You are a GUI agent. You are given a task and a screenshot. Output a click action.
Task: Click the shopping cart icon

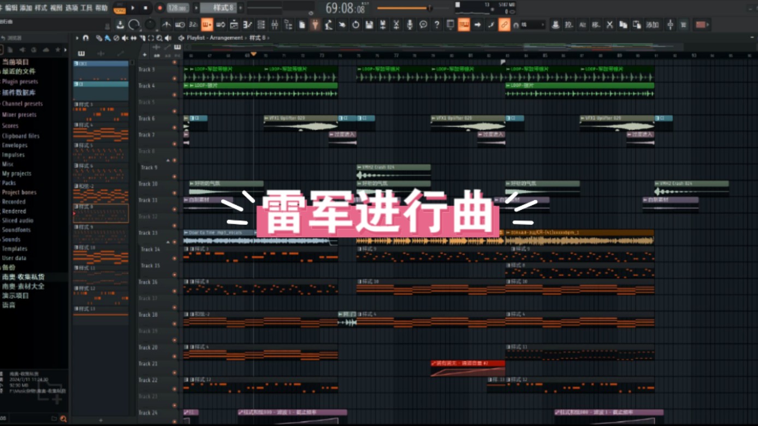[683, 25]
